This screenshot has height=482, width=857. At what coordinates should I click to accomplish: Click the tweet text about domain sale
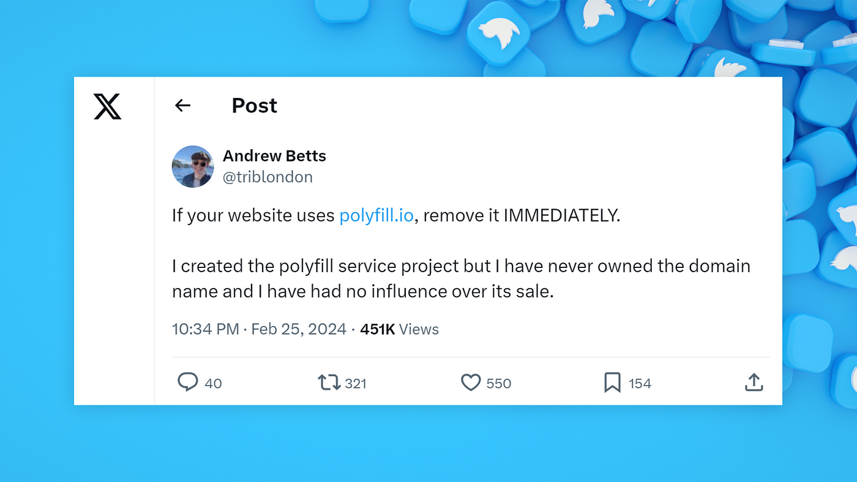click(461, 278)
